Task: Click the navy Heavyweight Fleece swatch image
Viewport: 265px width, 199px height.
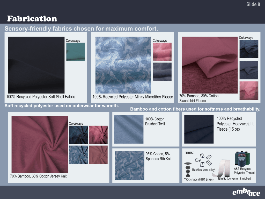Action: (x=199, y=129)
